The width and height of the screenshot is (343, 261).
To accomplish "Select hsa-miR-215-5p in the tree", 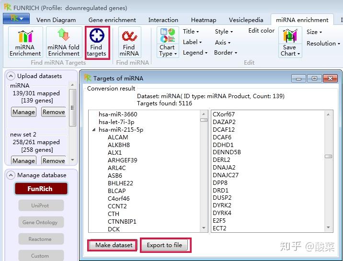I will click(121, 130).
